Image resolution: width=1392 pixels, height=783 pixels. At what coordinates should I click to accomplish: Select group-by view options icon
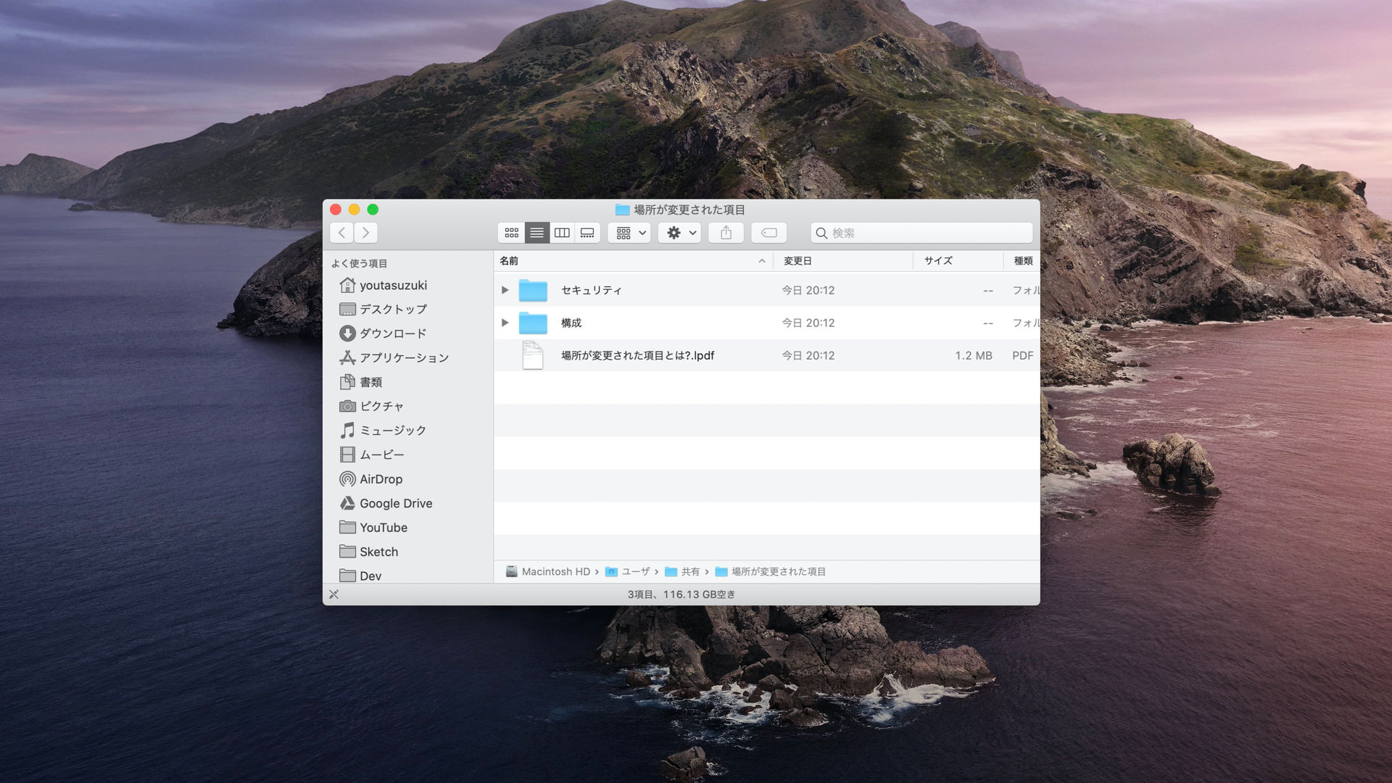click(629, 232)
